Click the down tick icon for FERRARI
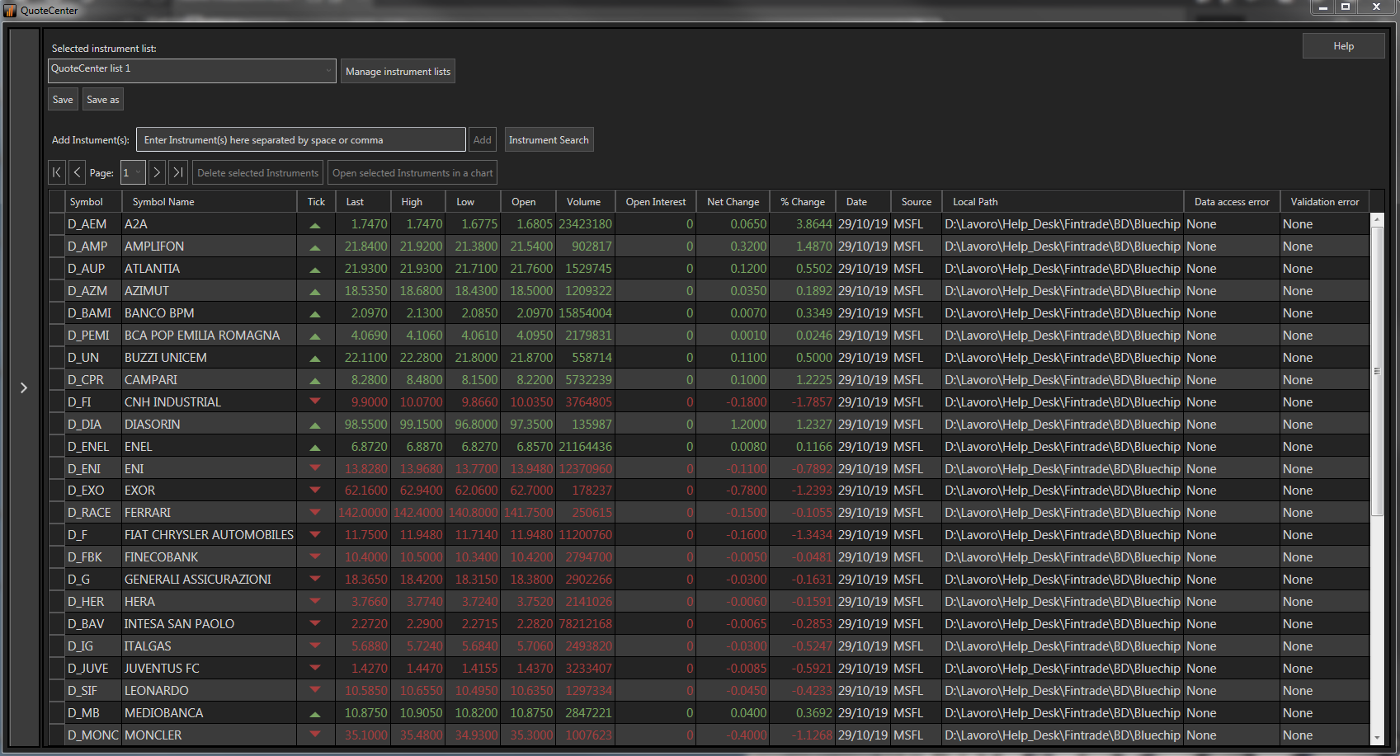 (x=314, y=512)
